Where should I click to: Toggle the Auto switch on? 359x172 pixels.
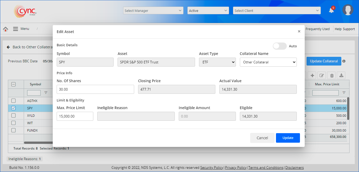click(x=279, y=46)
